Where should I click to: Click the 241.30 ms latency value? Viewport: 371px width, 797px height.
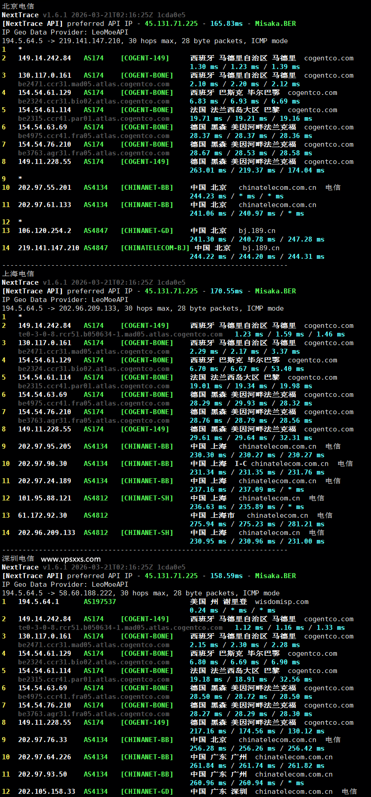click(x=208, y=239)
